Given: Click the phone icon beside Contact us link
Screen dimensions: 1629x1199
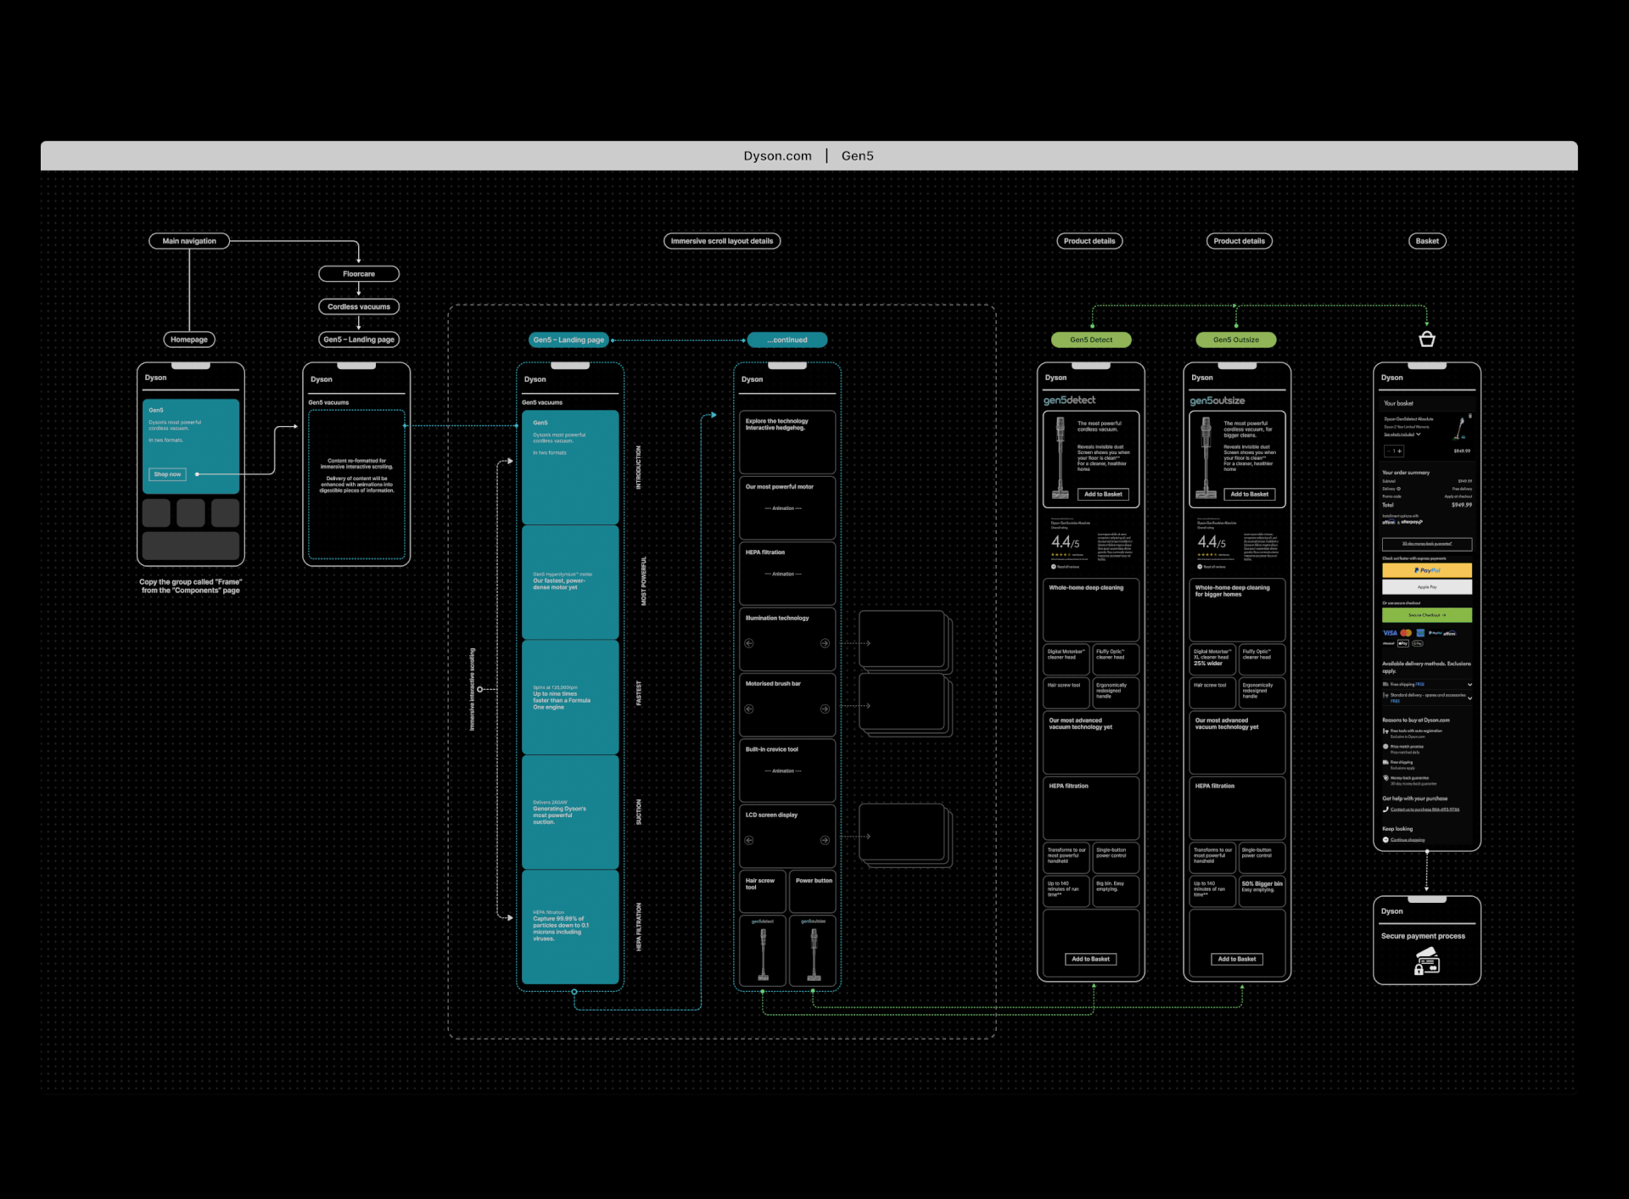Looking at the screenshot, I should click(x=1385, y=810).
